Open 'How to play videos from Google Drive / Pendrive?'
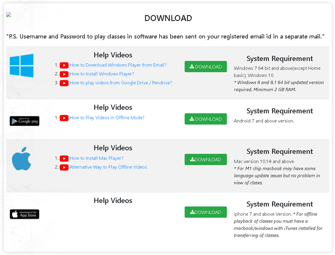 coord(121,83)
